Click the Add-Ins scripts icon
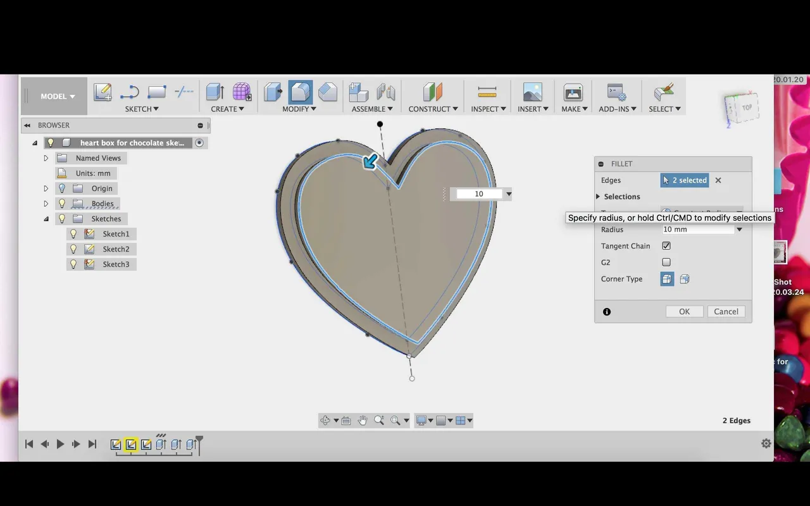This screenshot has width=810, height=506. pos(616,92)
